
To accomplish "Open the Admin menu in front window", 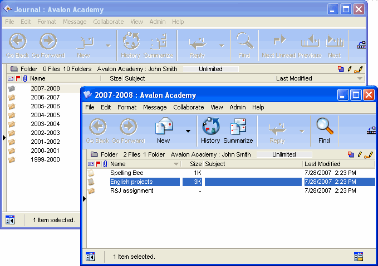I will point(238,107).
